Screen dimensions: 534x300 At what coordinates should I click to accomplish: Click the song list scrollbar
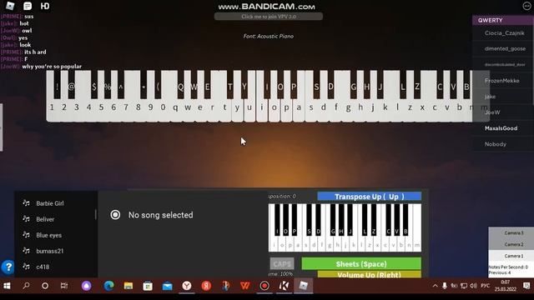click(96, 214)
